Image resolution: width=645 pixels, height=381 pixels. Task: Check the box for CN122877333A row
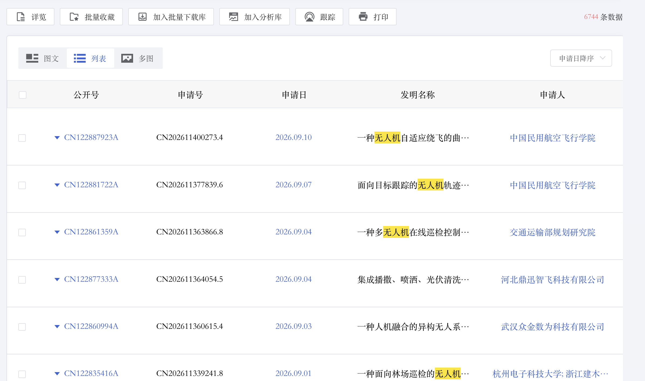[22, 280]
